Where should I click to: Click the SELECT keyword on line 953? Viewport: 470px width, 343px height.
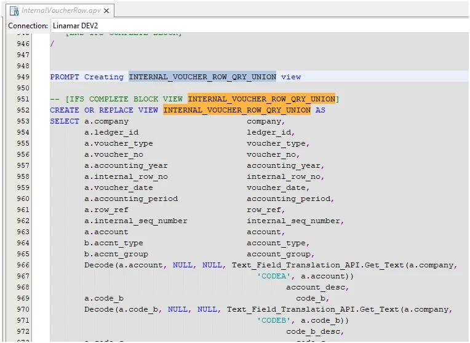[x=65, y=121]
